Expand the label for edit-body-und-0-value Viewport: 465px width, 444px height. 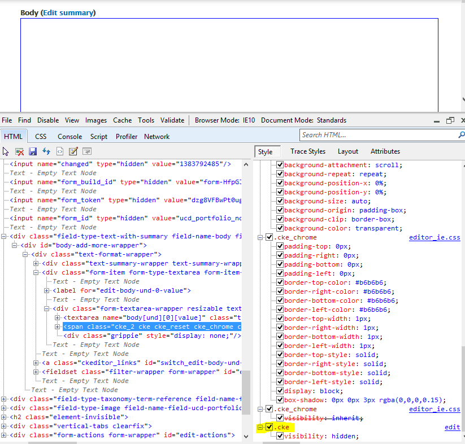[46, 290]
